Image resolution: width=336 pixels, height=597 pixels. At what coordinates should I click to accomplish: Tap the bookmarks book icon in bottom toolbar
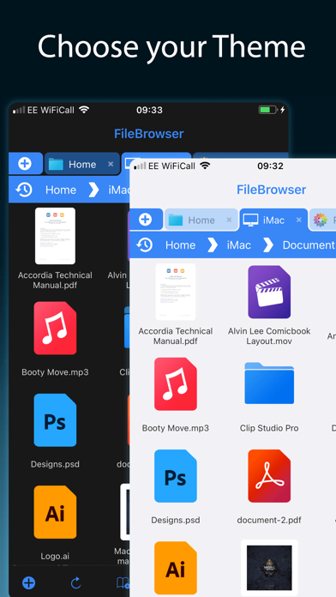123,582
